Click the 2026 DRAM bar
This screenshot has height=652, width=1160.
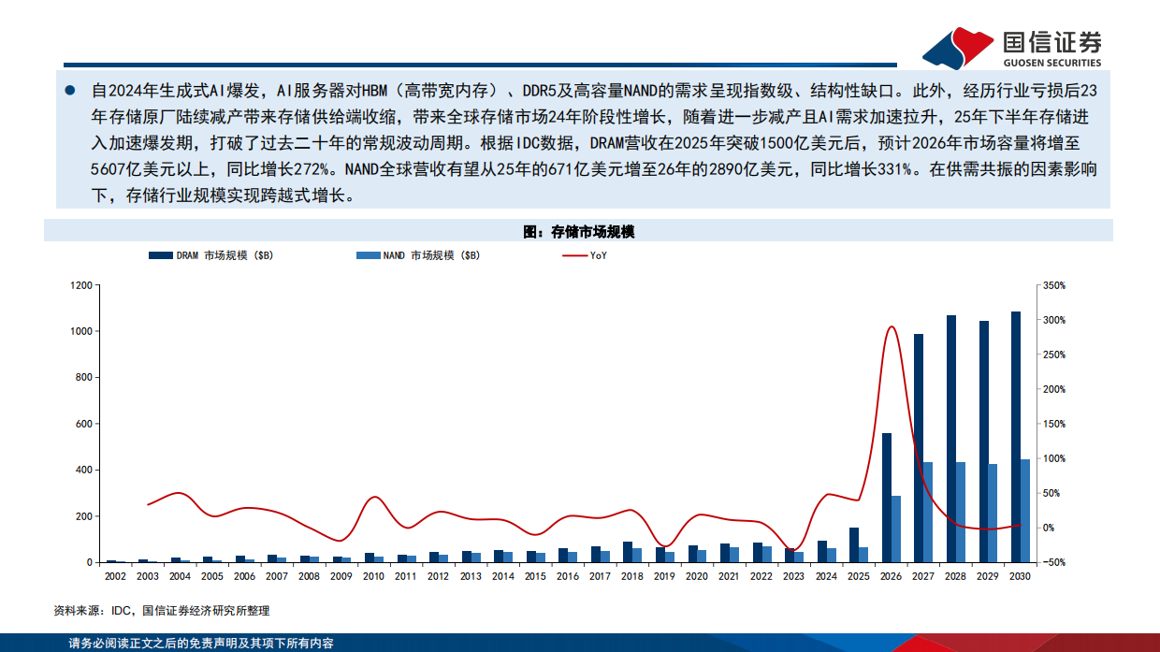click(886, 498)
